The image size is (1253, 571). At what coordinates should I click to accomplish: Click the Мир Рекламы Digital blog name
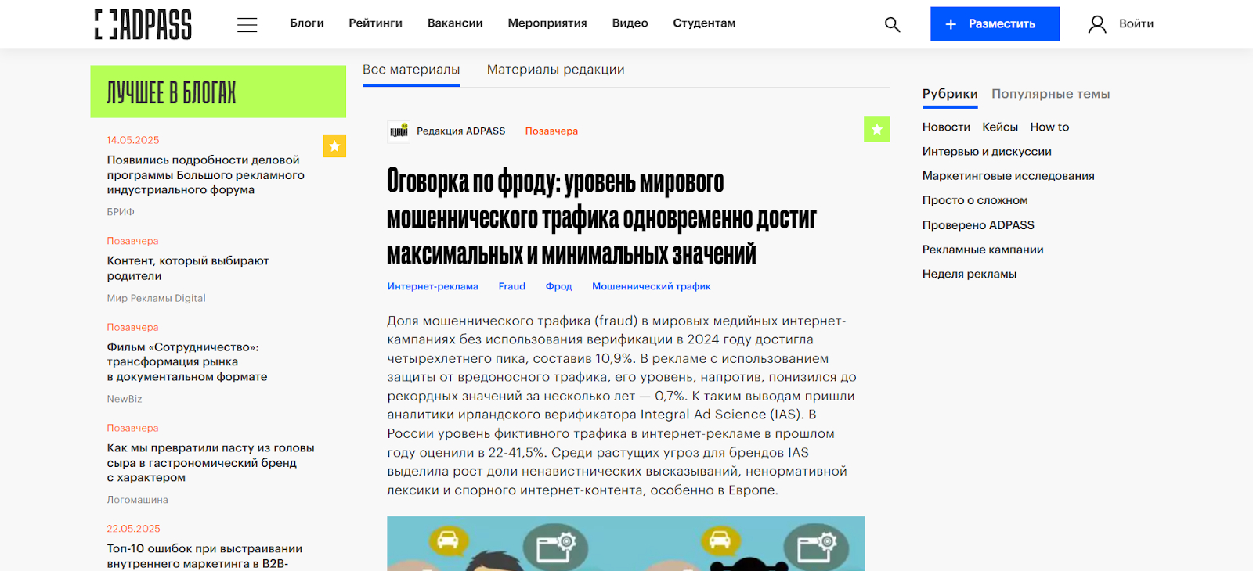157,298
